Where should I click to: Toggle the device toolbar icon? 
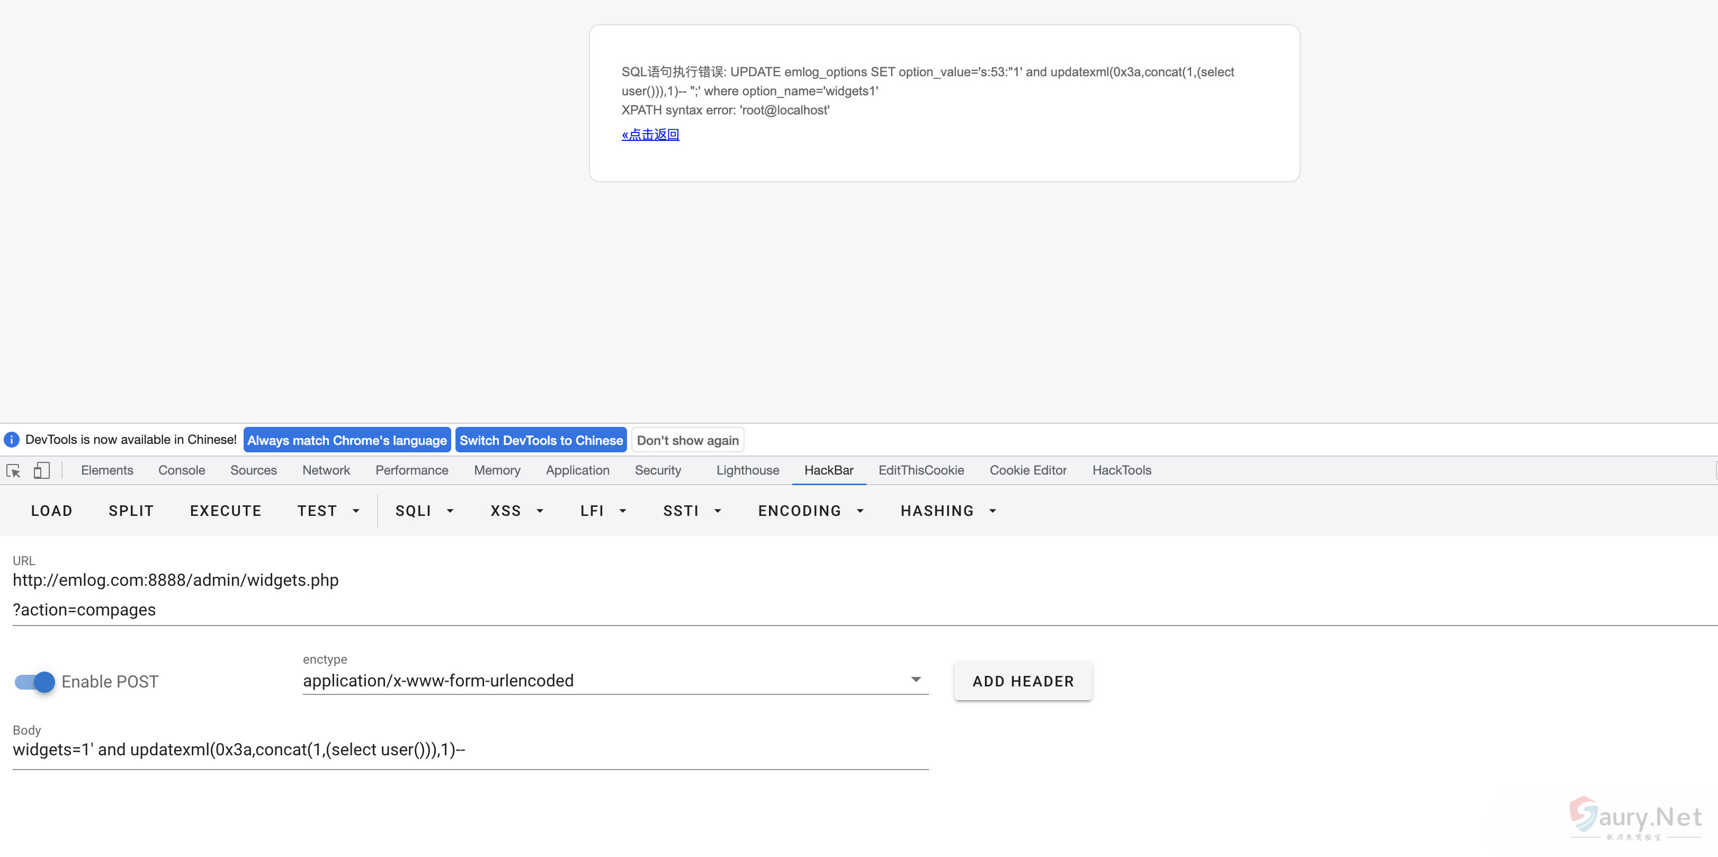[41, 471]
